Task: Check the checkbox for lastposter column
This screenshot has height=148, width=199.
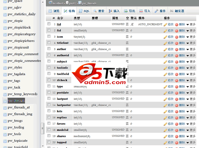Action: [49, 105]
